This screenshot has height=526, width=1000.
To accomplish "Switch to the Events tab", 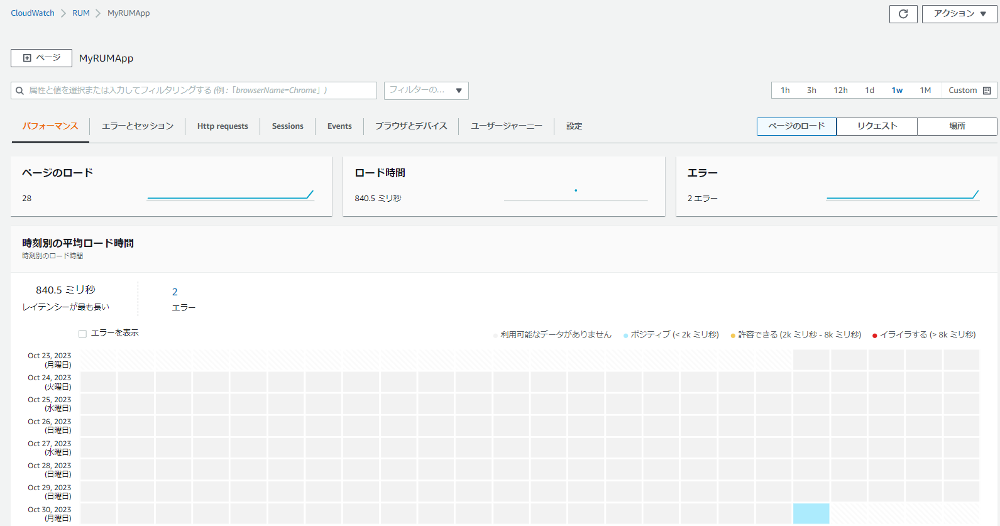I will (x=339, y=126).
